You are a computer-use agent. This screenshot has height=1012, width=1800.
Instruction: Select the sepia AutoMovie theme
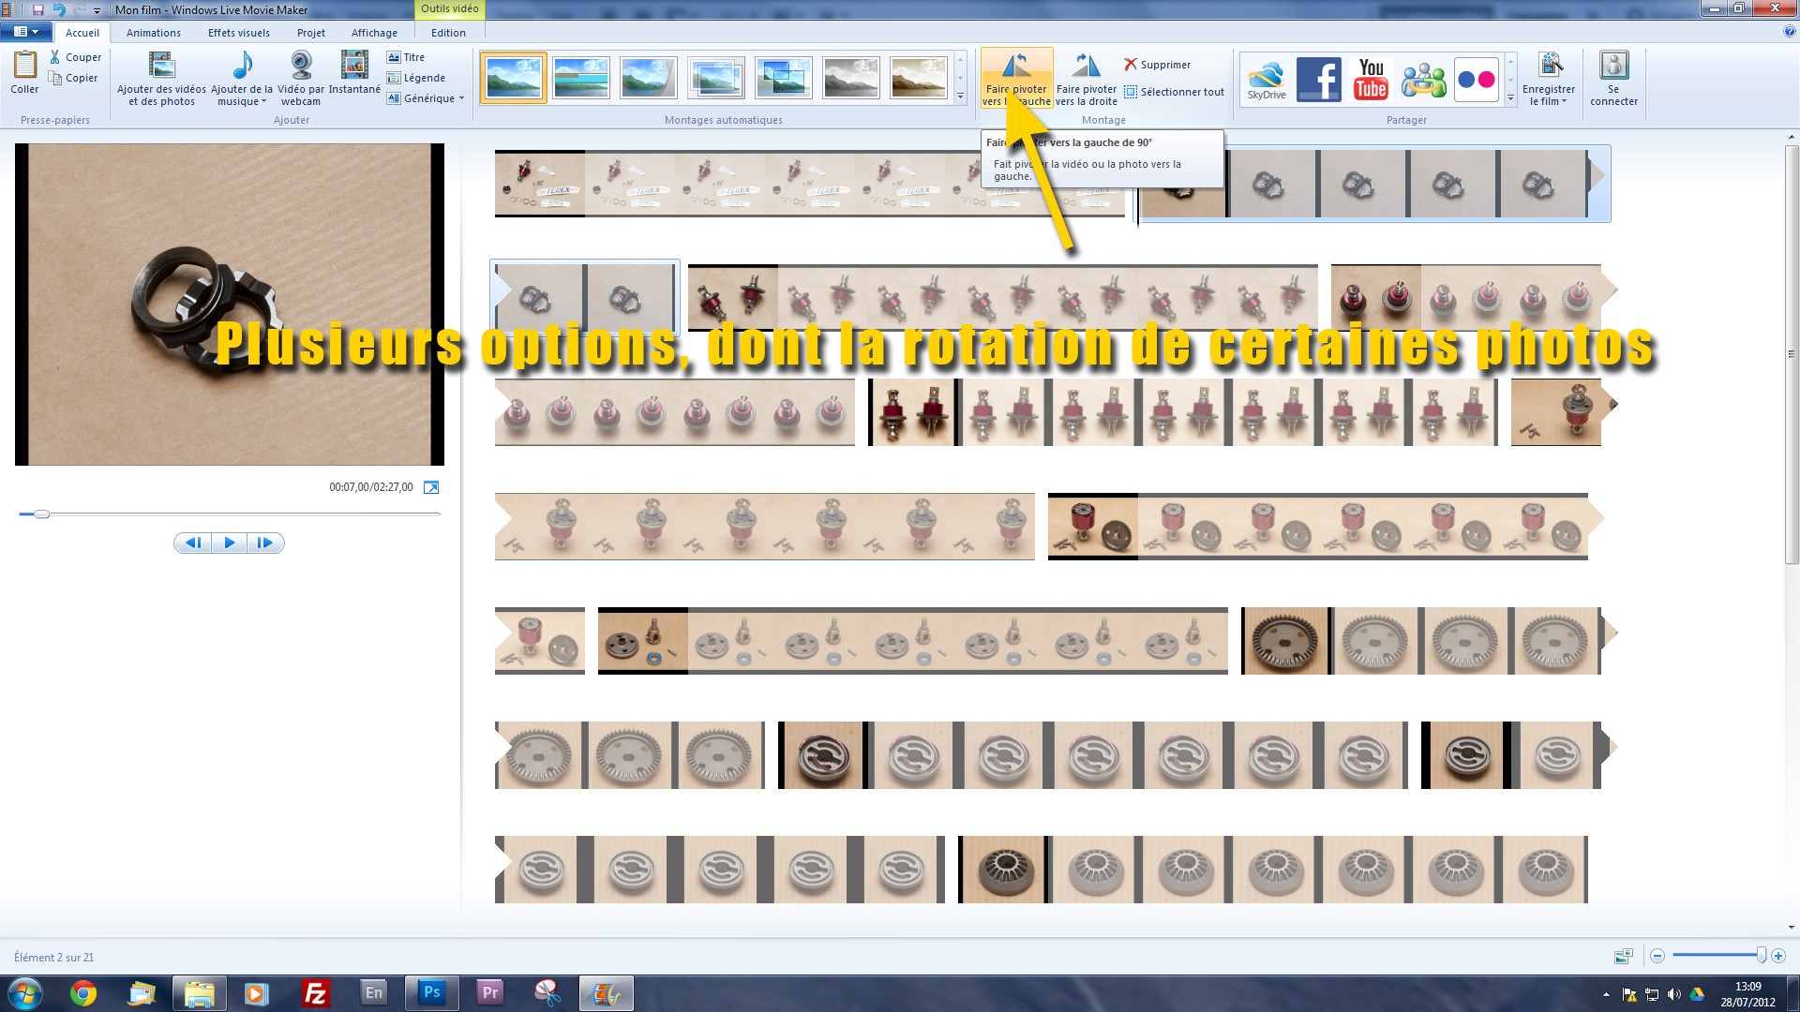click(918, 78)
